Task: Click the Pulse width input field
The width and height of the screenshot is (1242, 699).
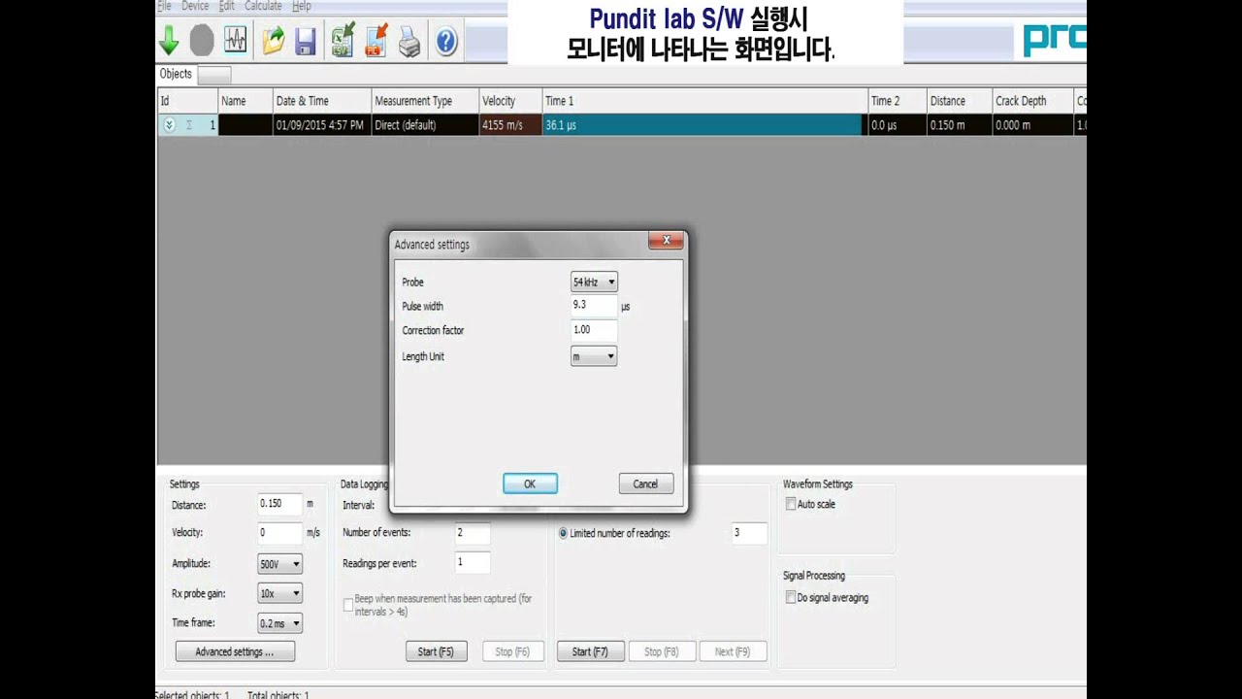Action: pos(594,305)
